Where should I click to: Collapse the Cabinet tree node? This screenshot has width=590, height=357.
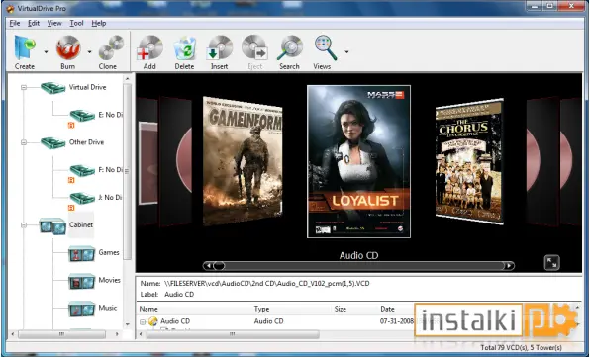pyautogui.click(x=24, y=225)
